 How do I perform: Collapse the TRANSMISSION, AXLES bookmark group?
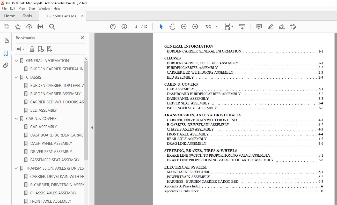click(16, 168)
